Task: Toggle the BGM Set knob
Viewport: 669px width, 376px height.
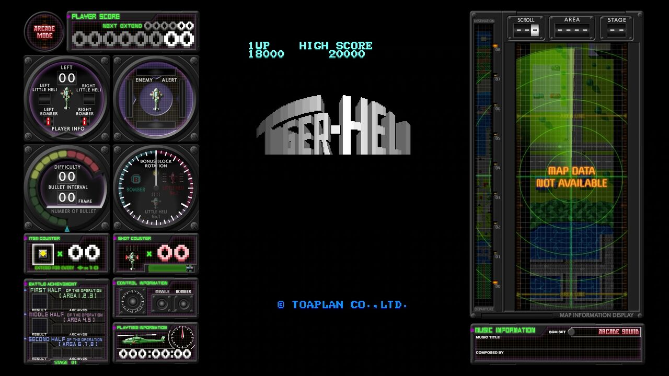Action: [571, 332]
